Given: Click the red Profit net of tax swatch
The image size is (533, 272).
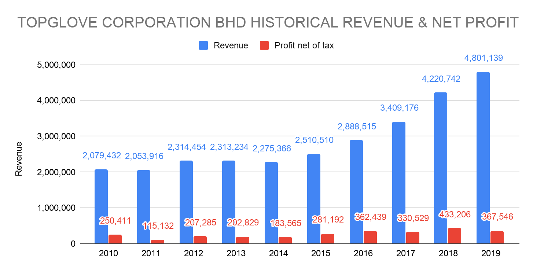Looking at the screenshot, I should [264, 45].
